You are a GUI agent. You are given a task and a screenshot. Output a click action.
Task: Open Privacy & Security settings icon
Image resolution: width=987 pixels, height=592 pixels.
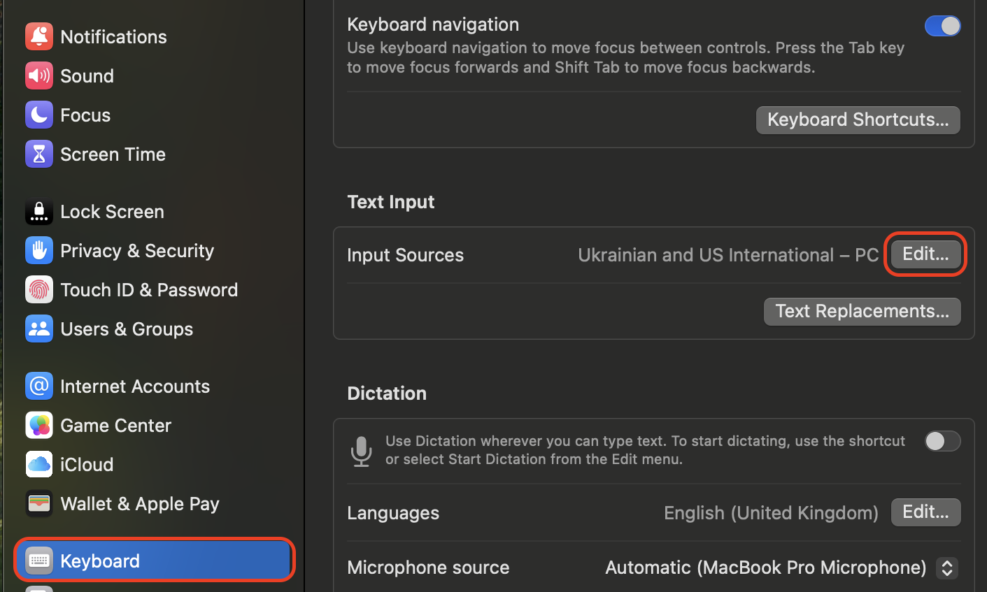point(39,250)
